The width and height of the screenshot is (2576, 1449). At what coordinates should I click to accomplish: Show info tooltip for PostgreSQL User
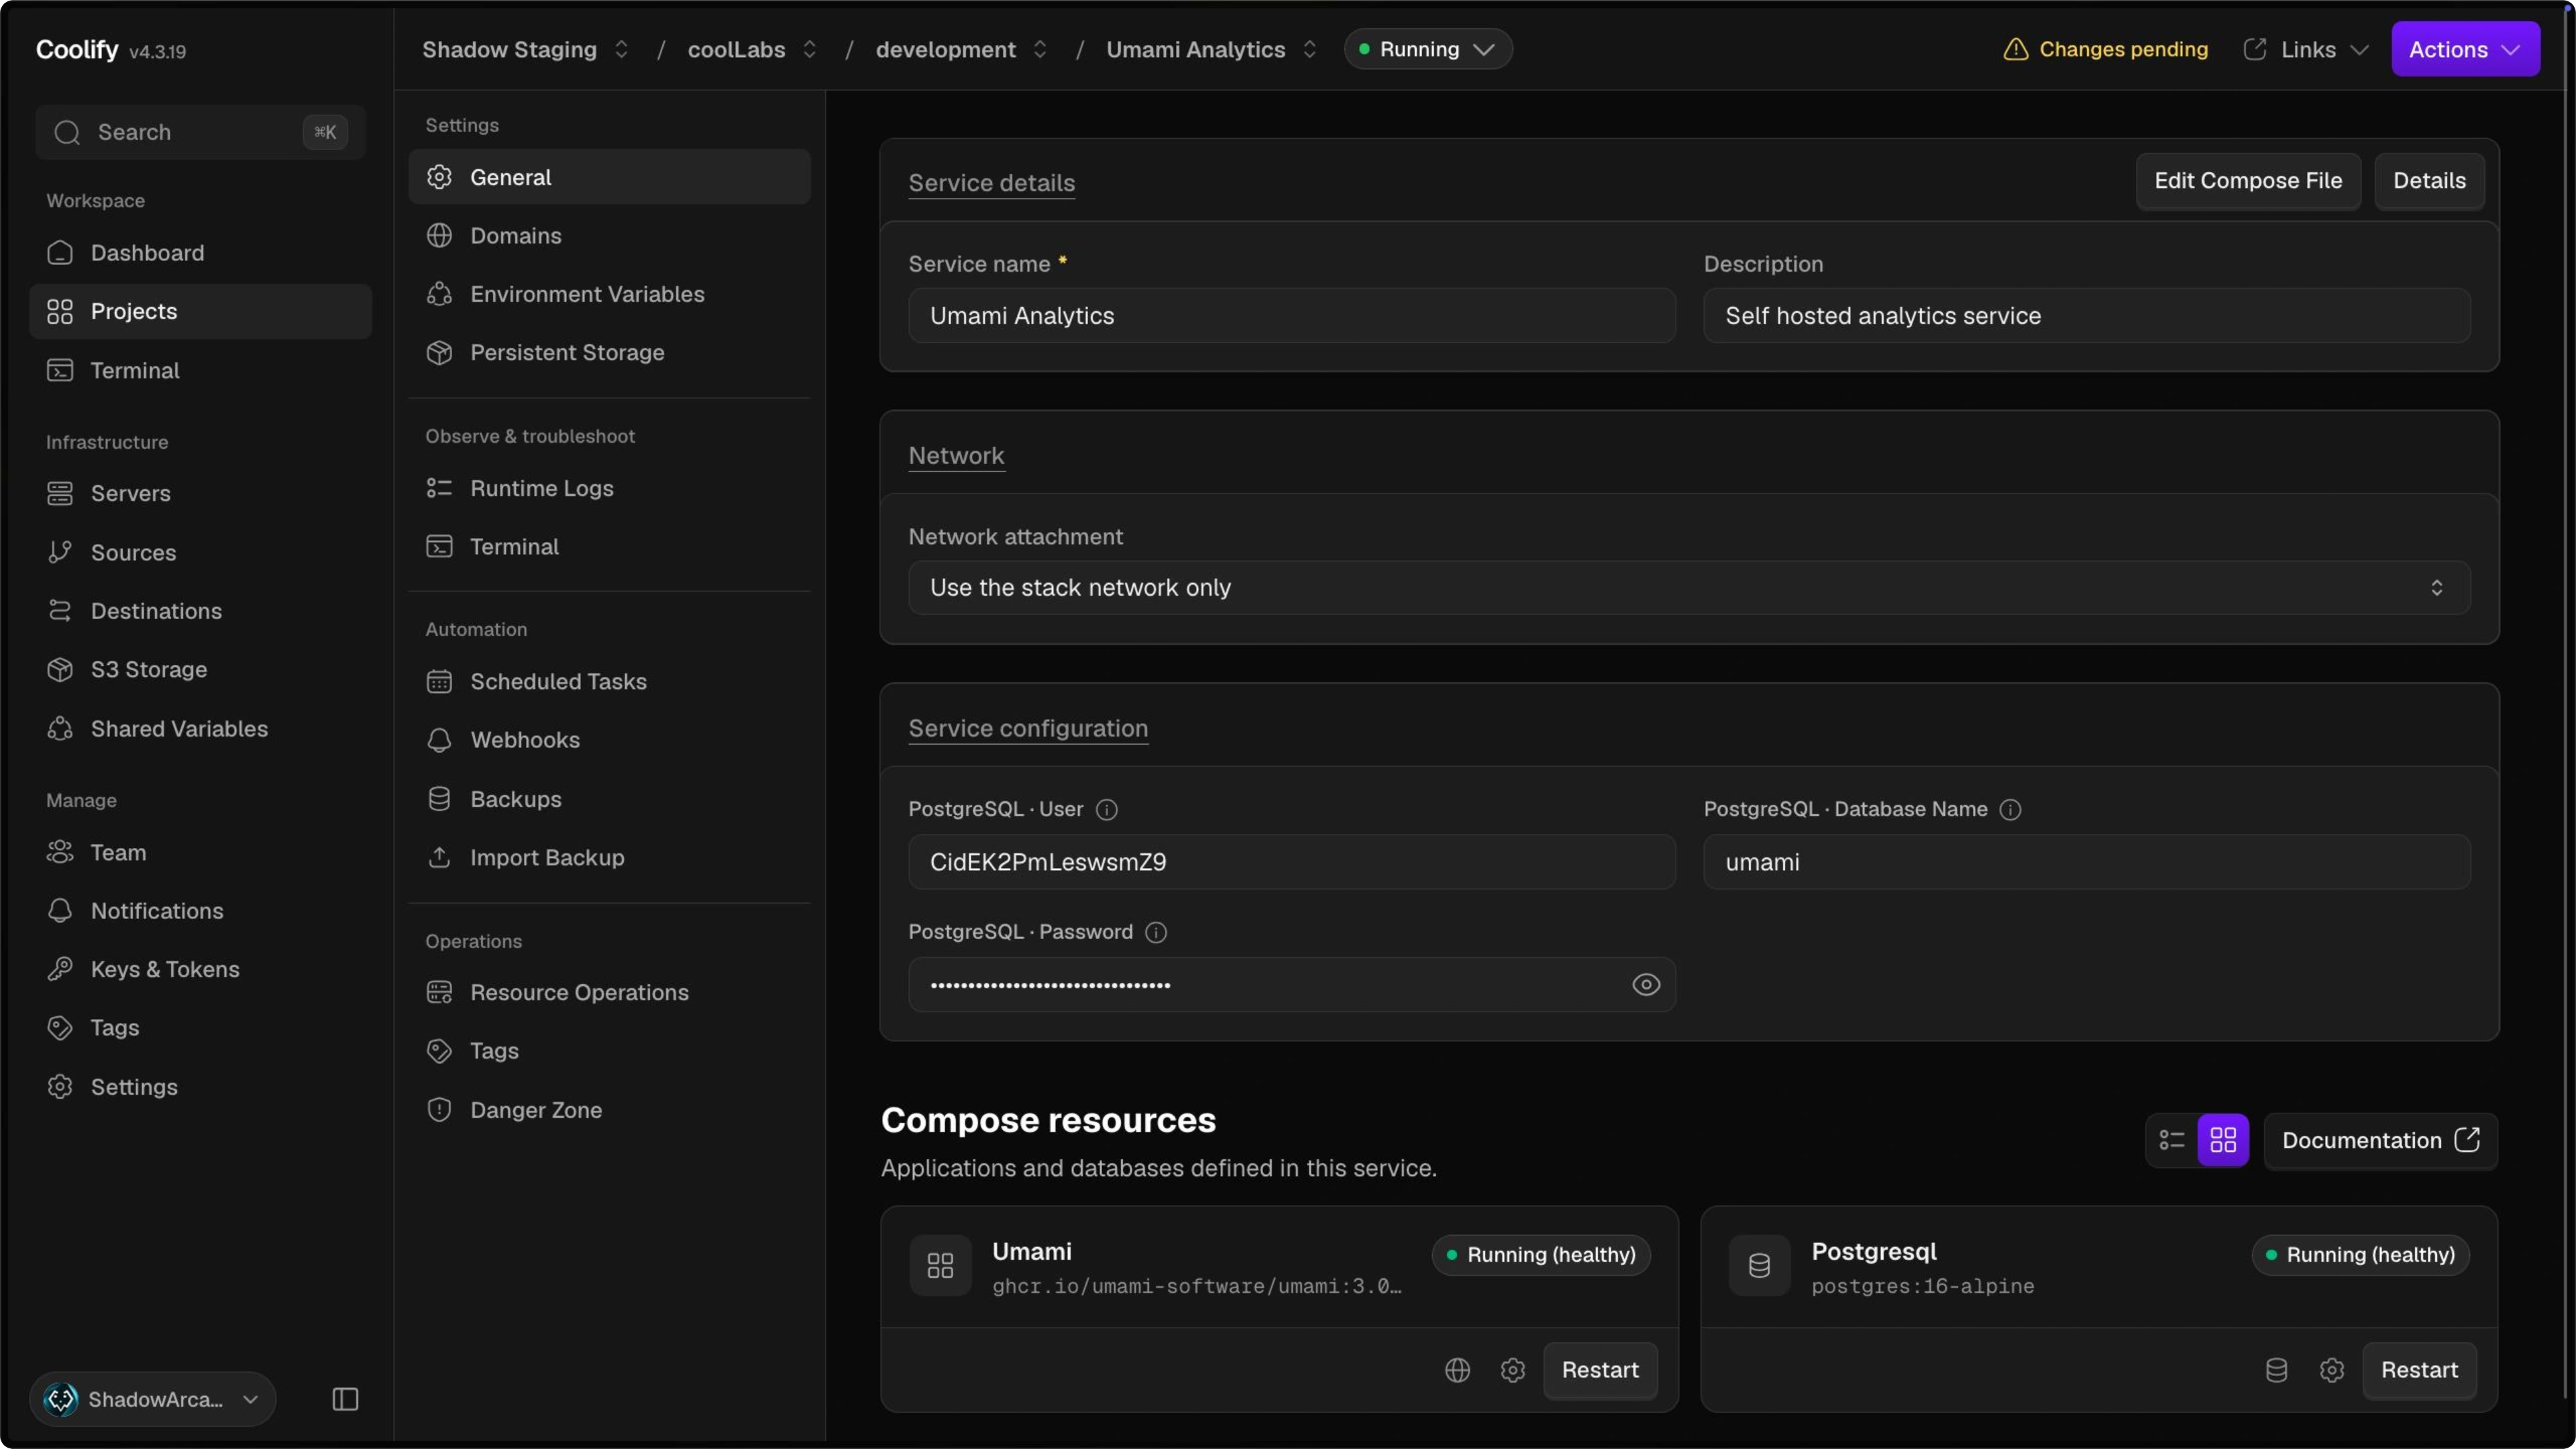tap(1106, 810)
